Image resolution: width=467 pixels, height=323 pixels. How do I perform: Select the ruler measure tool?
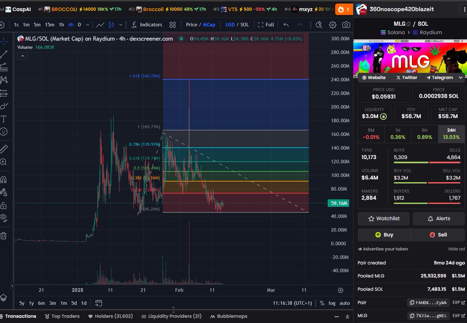4,149
